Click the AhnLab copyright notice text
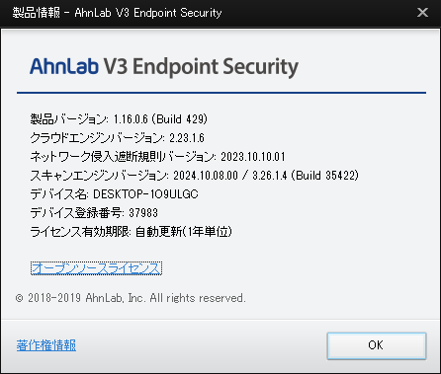The image size is (441, 374). [x=131, y=298]
